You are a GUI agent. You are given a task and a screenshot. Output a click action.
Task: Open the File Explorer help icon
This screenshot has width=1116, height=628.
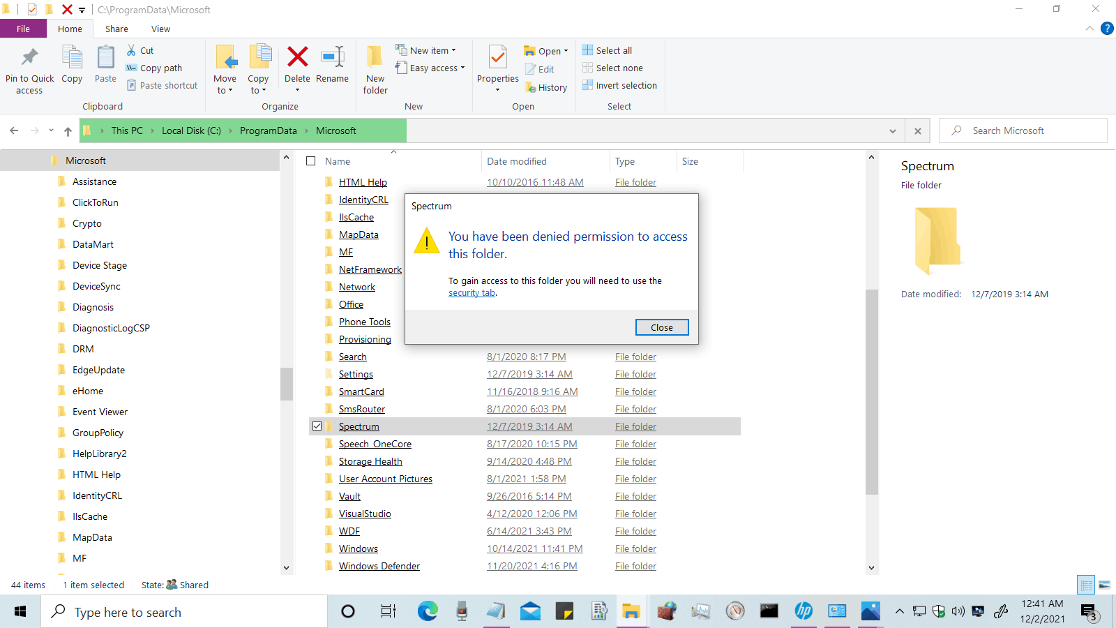(1107, 29)
